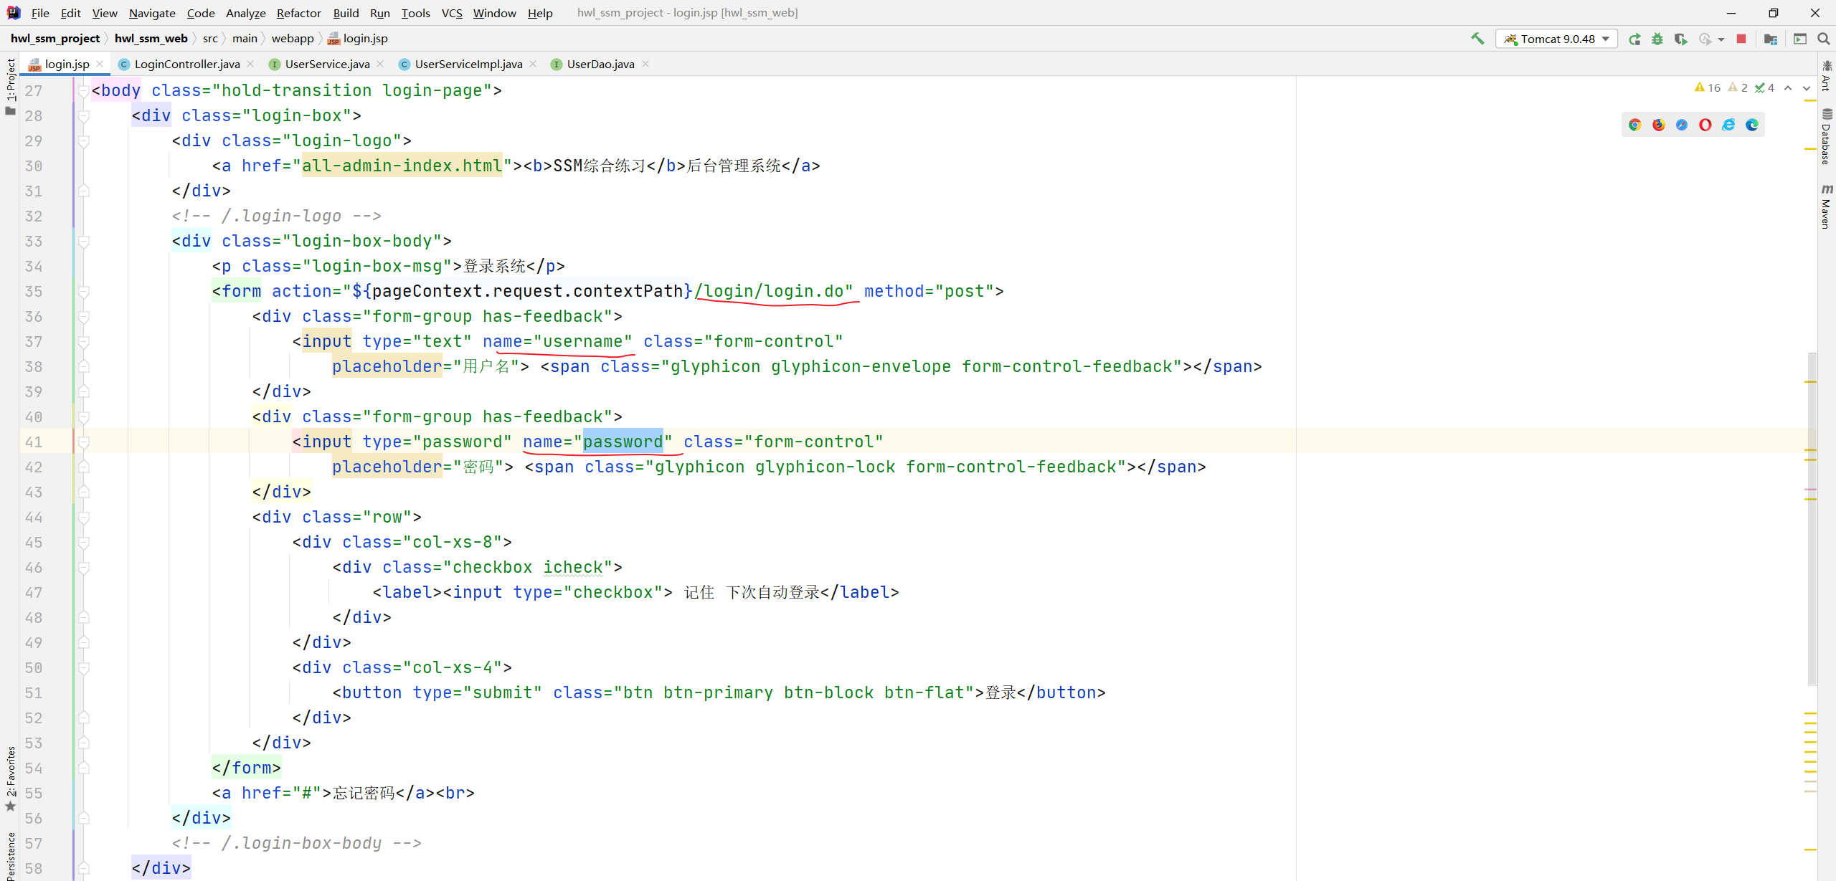The height and width of the screenshot is (881, 1836).
Task: Open the Project tool window
Action: pos(10,85)
